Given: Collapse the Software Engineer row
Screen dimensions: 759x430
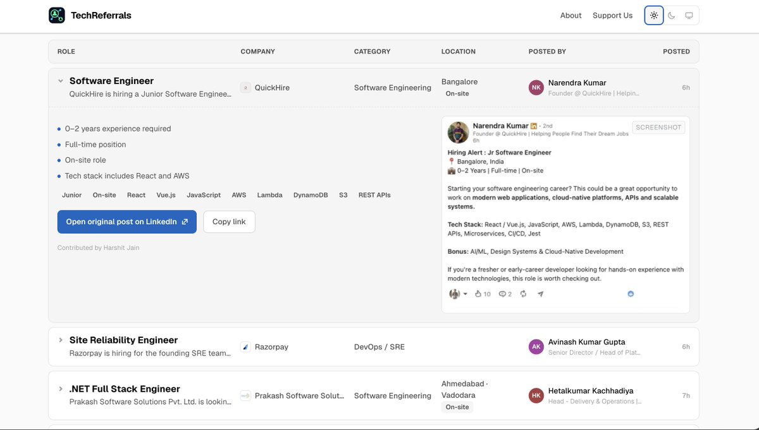Looking at the screenshot, I should pos(61,81).
